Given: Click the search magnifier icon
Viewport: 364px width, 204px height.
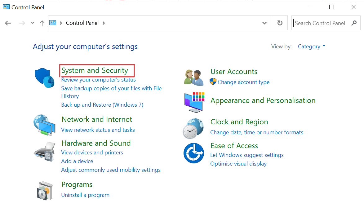Looking at the screenshot, I should point(354,23).
